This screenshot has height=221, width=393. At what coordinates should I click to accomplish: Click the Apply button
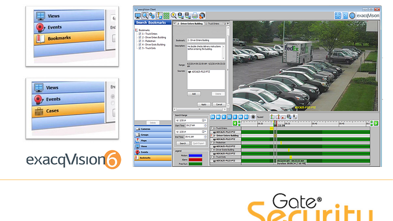pos(204,104)
